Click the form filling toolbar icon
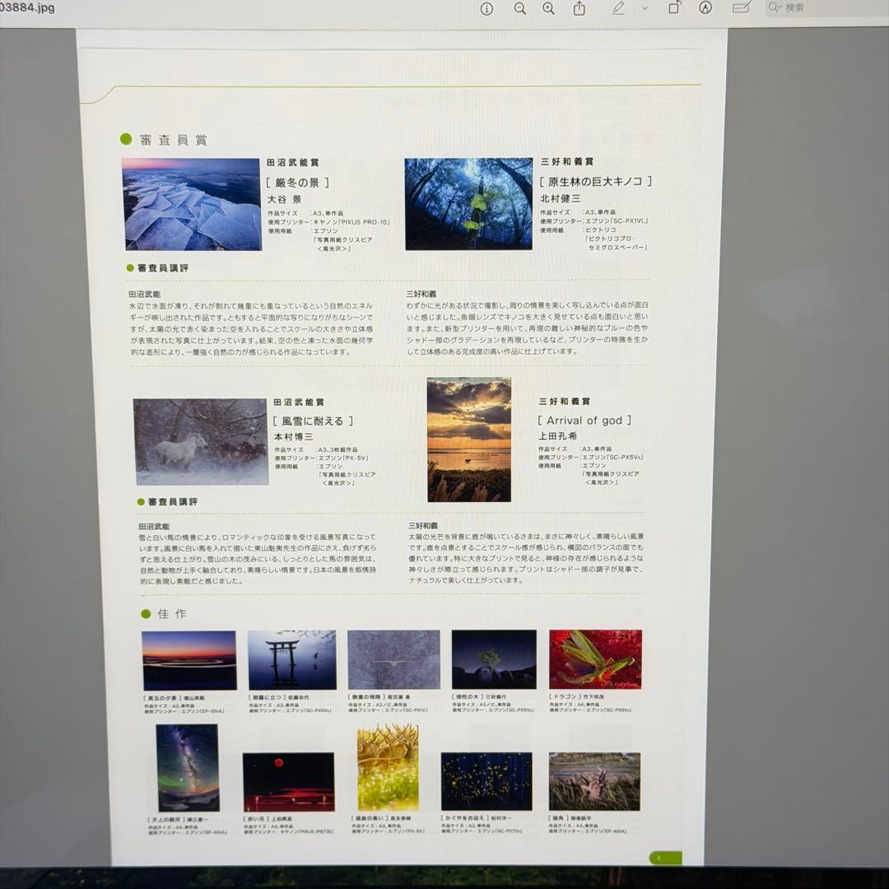Screen dimensions: 889x889 point(741,8)
